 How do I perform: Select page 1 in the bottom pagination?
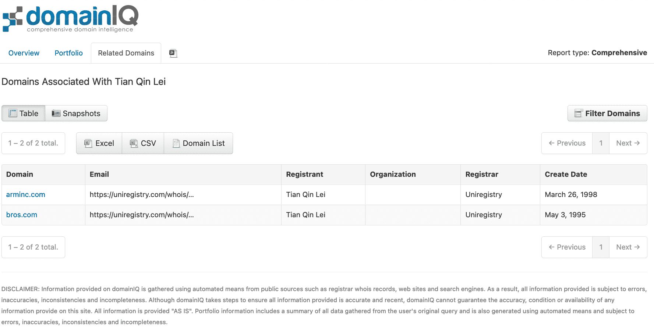pos(601,247)
